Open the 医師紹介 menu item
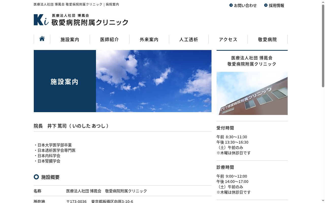 (x=109, y=39)
